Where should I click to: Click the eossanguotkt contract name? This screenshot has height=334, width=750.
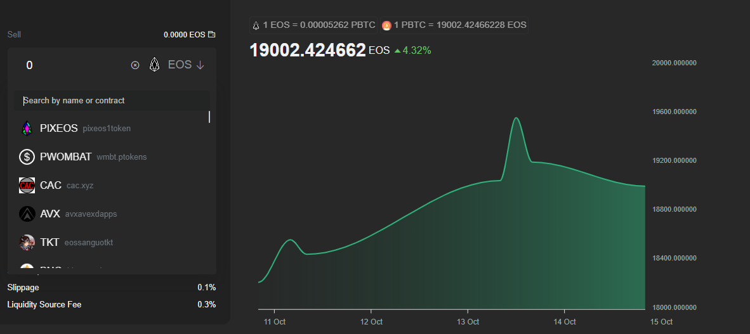pyautogui.click(x=88, y=243)
